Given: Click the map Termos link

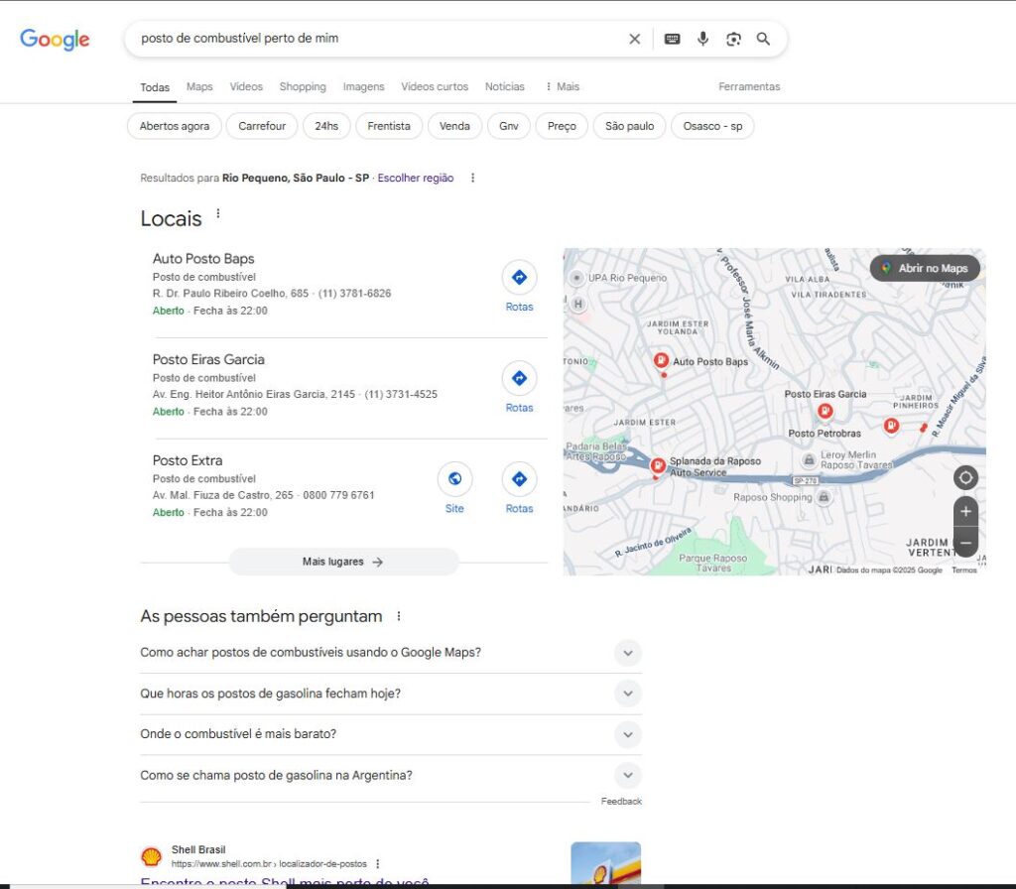Looking at the screenshot, I should coord(964,571).
